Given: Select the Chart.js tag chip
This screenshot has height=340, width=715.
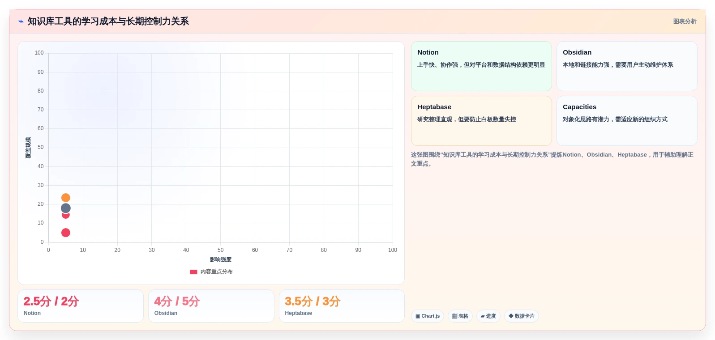Looking at the screenshot, I should [428, 316].
